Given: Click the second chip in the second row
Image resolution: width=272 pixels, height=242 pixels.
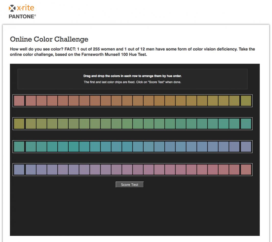Looking at the screenshot, I should [x=31, y=124].
